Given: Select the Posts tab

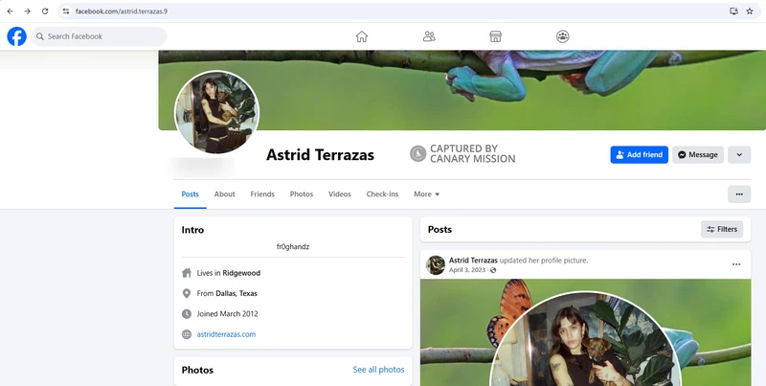Looking at the screenshot, I should pos(190,194).
